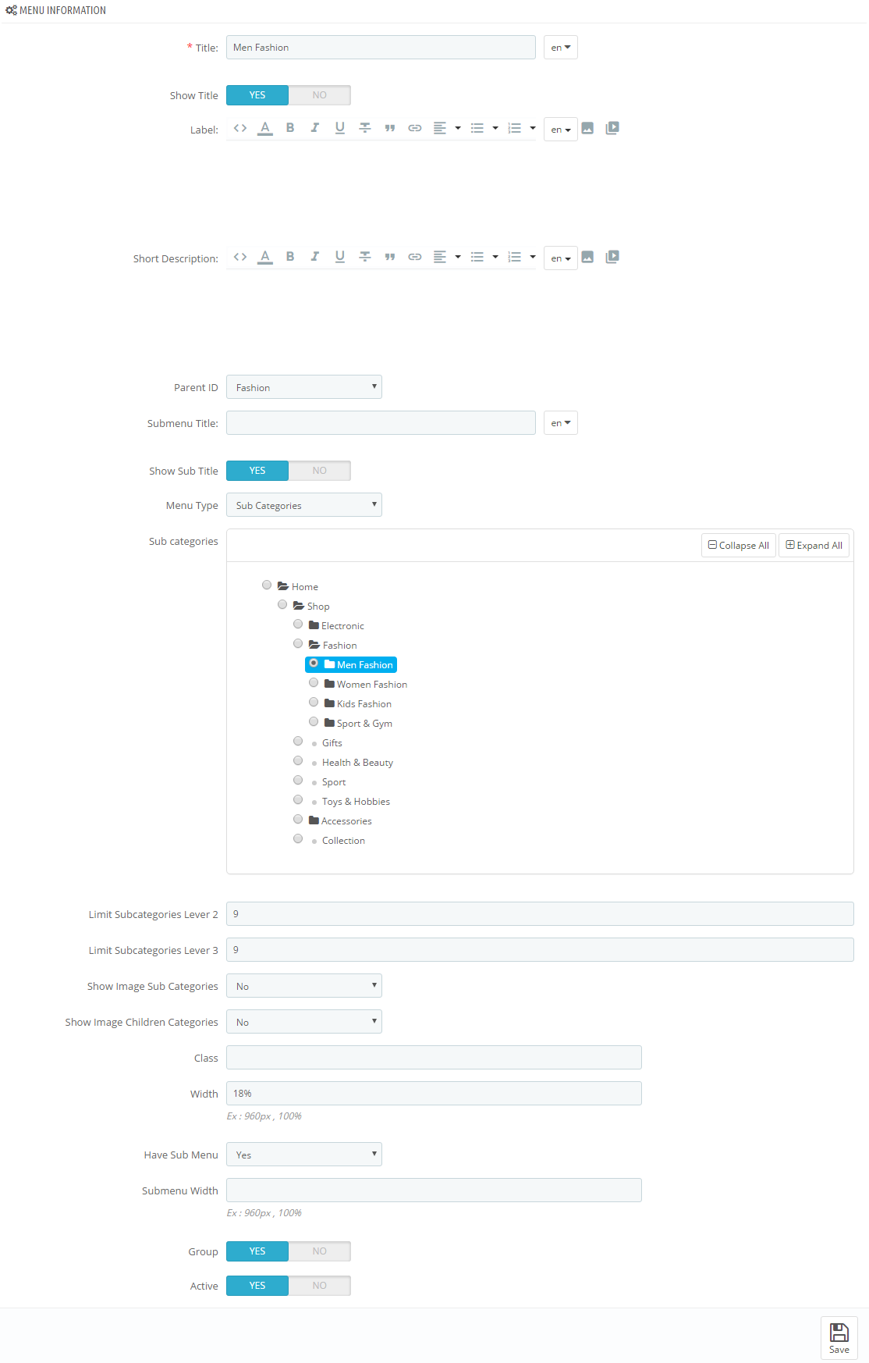Click the Bold icon in Label editor
869x1363 pixels.
(290, 128)
